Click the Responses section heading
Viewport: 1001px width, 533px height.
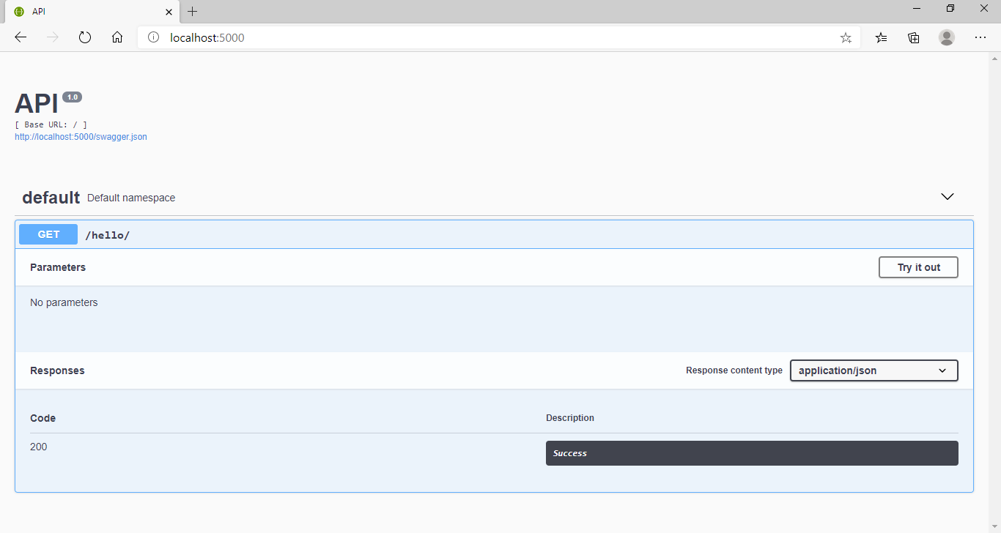pos(57,370)
